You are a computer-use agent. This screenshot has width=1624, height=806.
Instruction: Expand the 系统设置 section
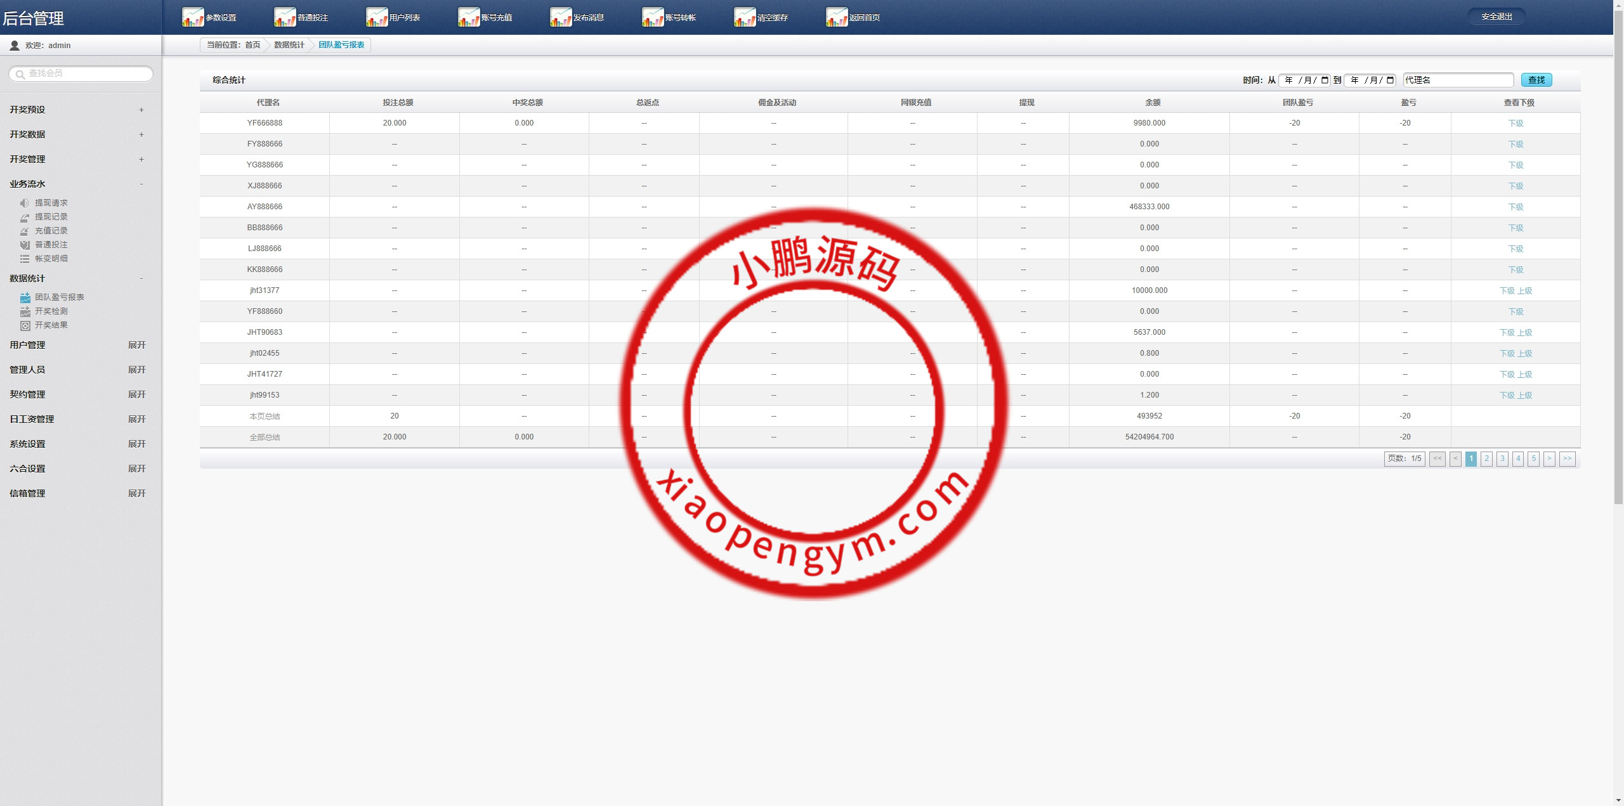point(136,444)
